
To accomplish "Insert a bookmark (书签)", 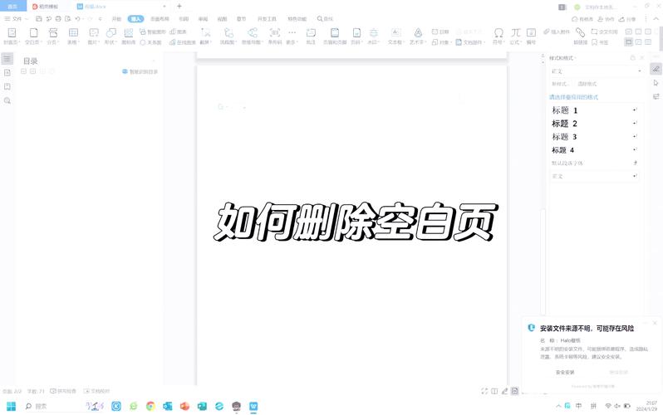I will (600, 42).
